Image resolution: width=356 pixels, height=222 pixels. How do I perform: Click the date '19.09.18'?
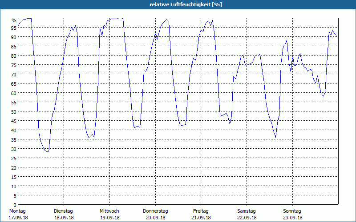pos(110,218)
